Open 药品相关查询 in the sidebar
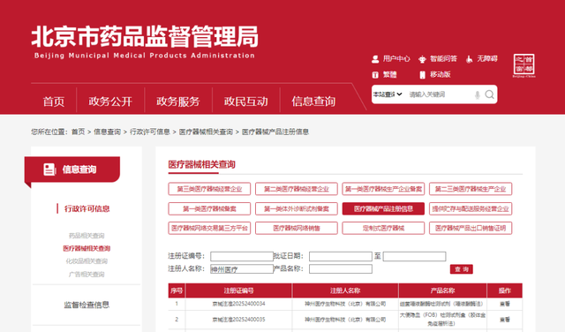 tap(87, 236)
